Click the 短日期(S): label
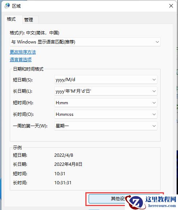 click(23, 80)
